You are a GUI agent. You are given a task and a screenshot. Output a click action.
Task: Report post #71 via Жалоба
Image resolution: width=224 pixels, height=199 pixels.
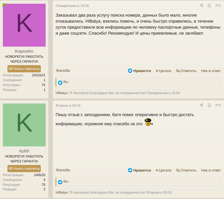[63, 71]
